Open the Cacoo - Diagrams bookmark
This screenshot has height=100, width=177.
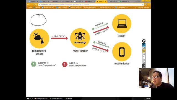click(62, 7)
